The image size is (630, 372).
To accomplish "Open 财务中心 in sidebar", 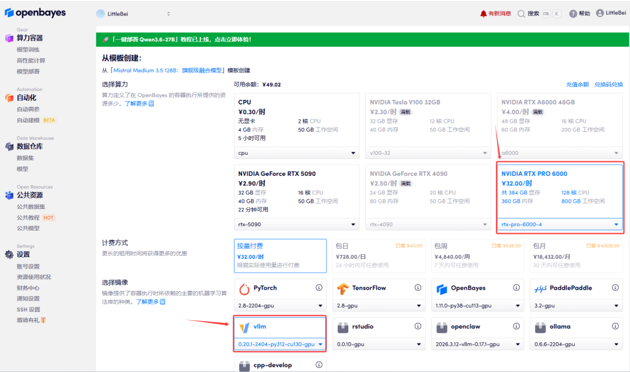I will 28,288.
